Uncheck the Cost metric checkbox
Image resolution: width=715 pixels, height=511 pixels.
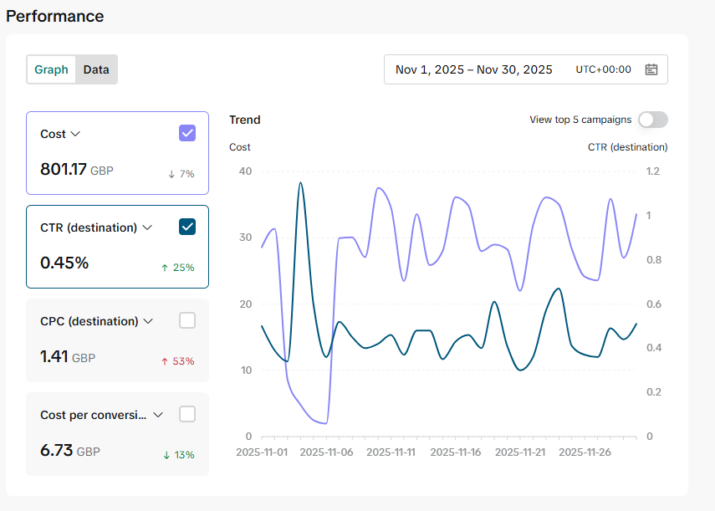click(x=187, y=133)
